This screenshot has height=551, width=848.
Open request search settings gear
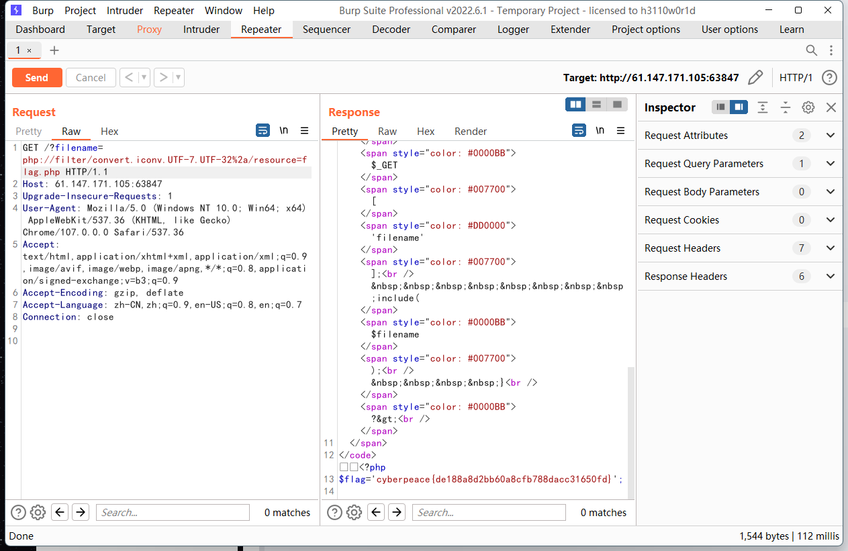[x=38, y=513]
